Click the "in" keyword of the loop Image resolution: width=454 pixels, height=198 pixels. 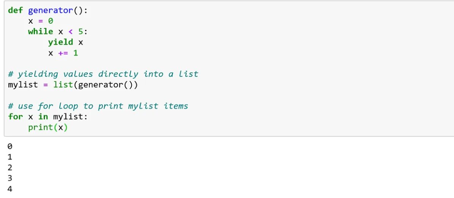click(43, 116)
